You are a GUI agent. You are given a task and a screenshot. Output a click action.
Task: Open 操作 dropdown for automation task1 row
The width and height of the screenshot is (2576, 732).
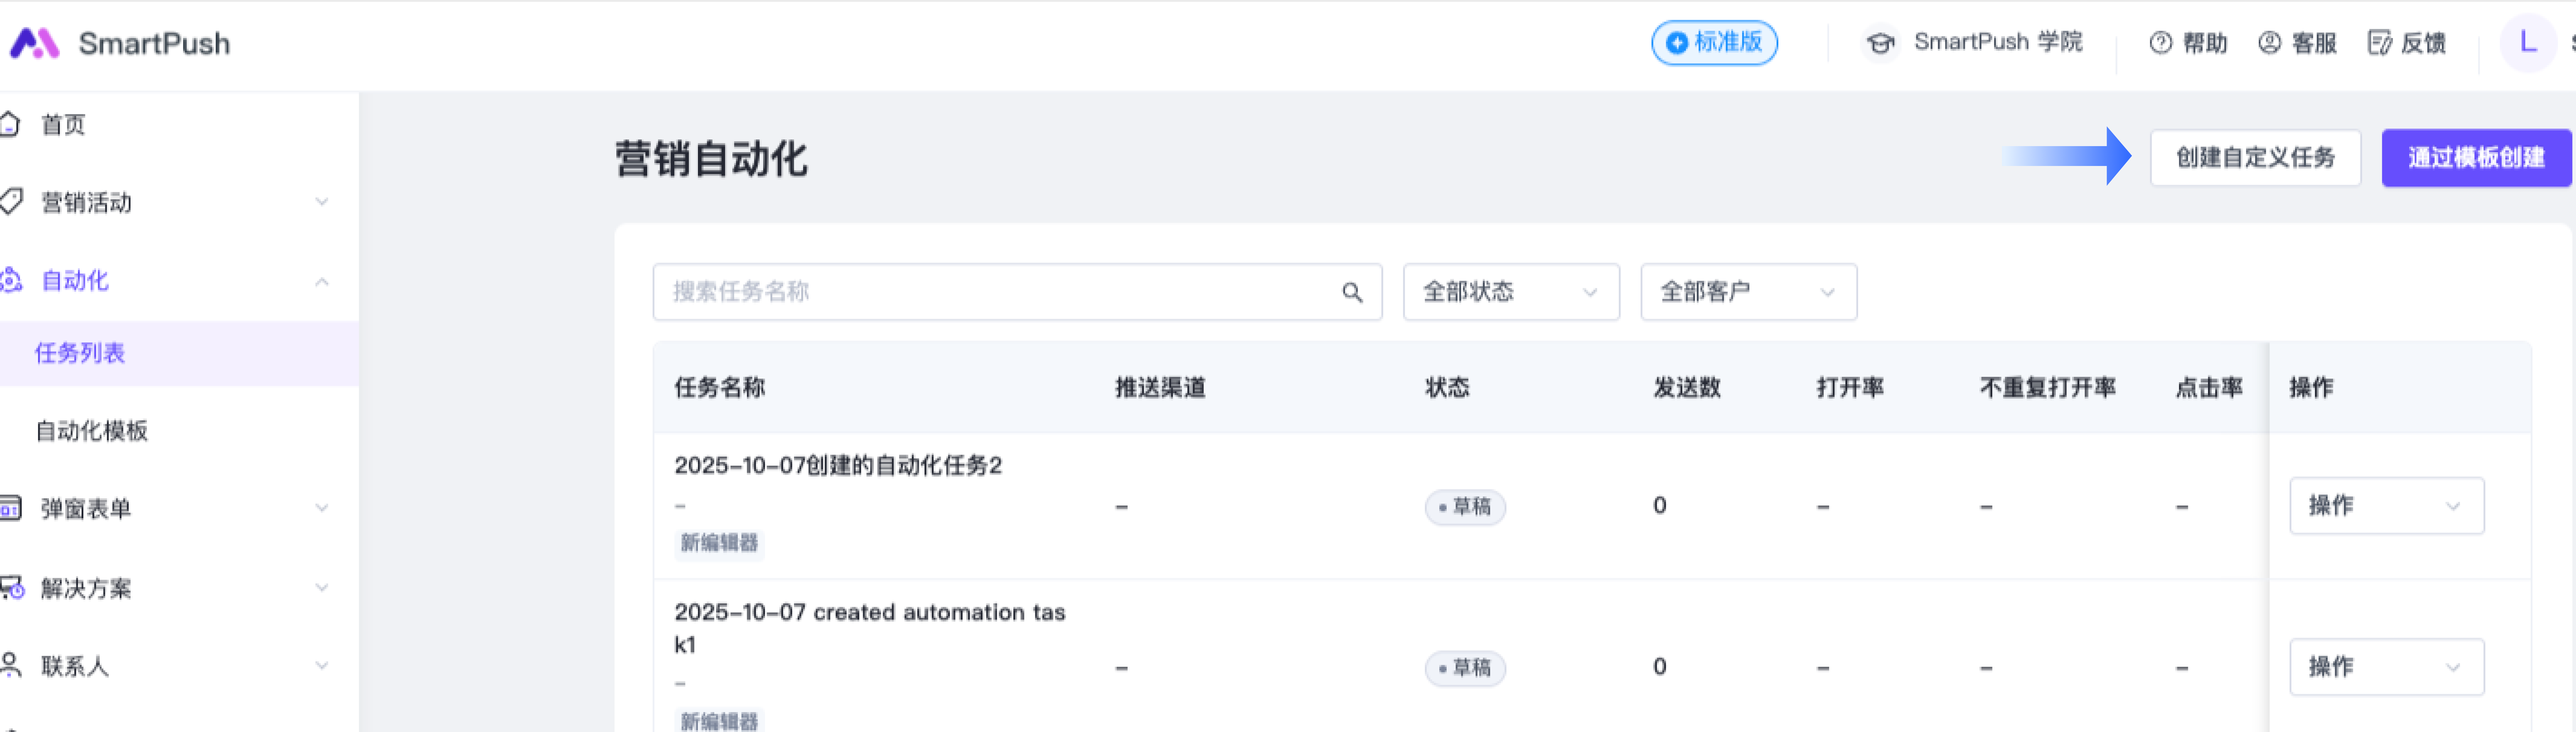click(x=2386, y=667)
